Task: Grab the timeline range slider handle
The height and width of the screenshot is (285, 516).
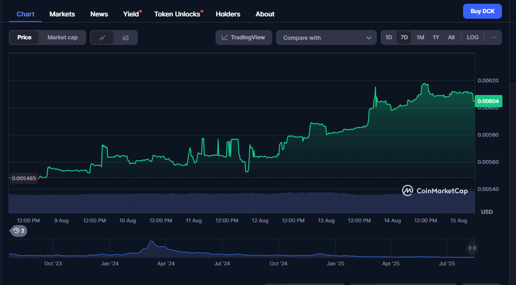Action: coord(472,248)
